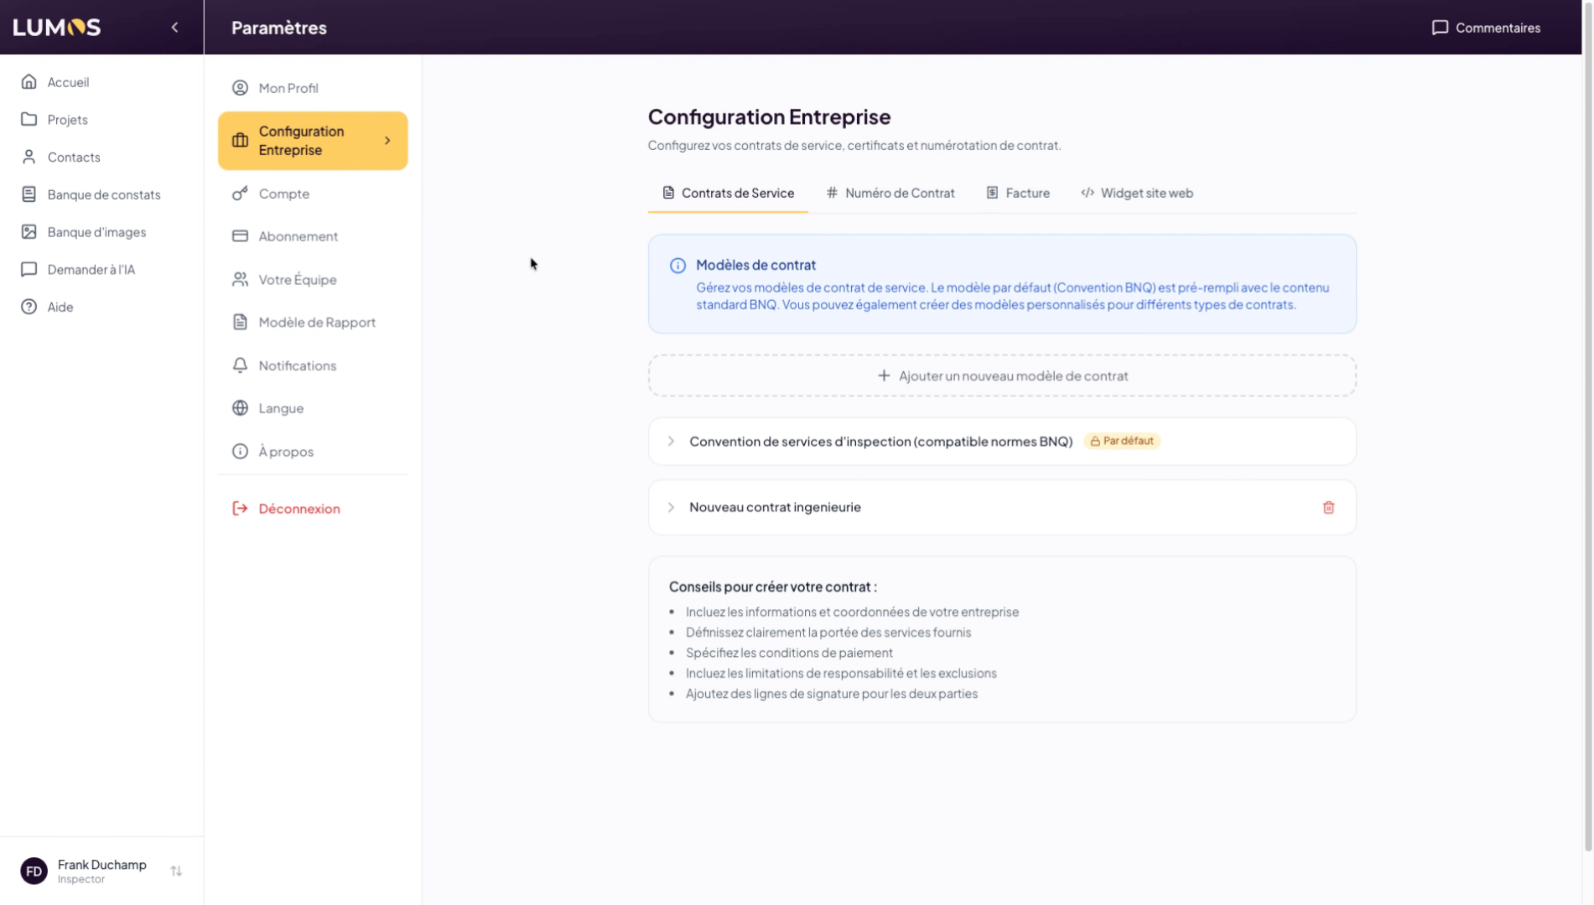The height and width of the screenshot is (905, 1594).
Task: Add a new contract template
Action: tap(1002, 376)
